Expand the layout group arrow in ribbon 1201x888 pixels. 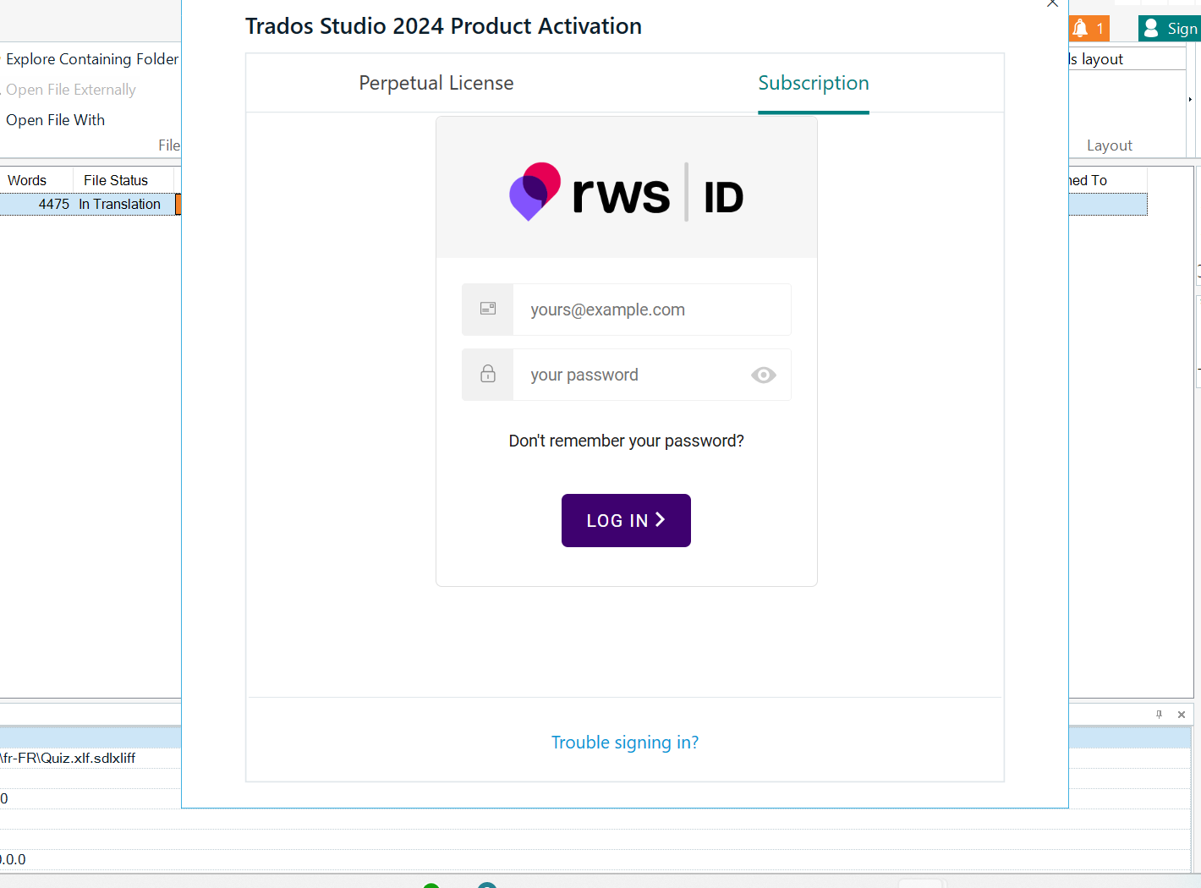pyautogui.click(x=1190, y=100)
